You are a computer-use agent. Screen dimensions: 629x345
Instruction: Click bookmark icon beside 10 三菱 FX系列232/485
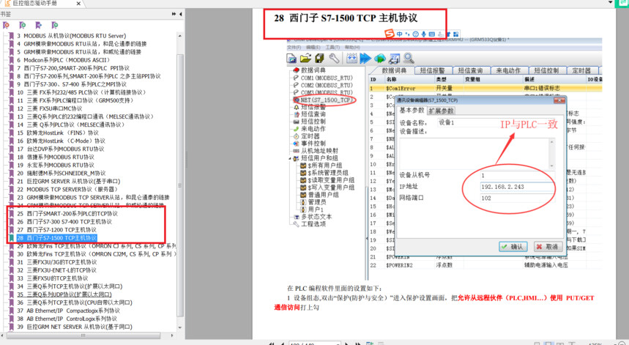(11, 92)
